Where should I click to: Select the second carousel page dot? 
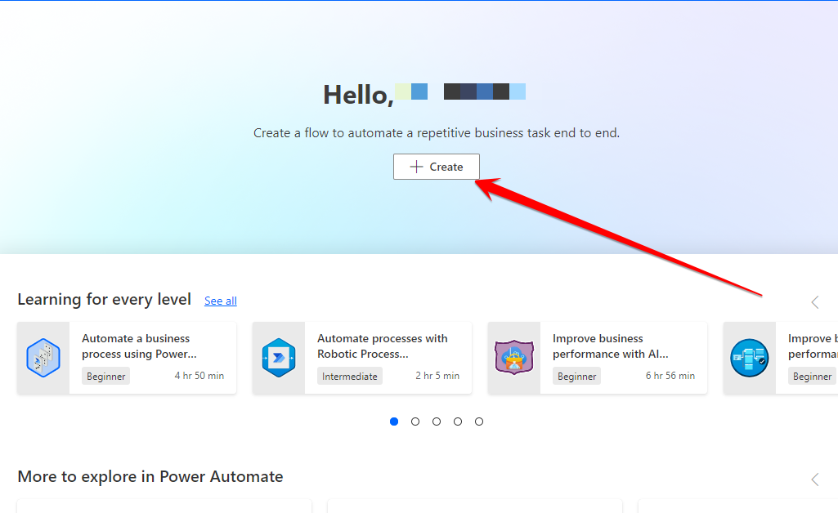click(415, 422)
